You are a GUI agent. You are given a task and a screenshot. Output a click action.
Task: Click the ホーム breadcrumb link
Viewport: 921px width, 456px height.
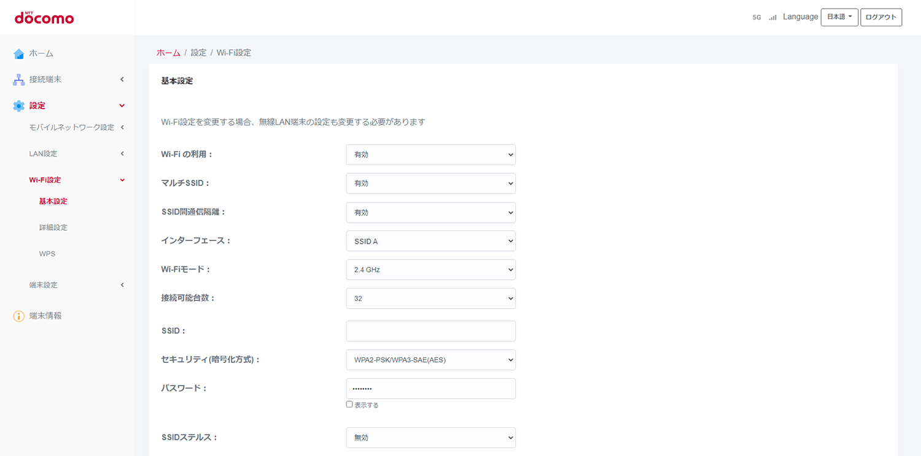pyautogui.click(x=168, y=53)
